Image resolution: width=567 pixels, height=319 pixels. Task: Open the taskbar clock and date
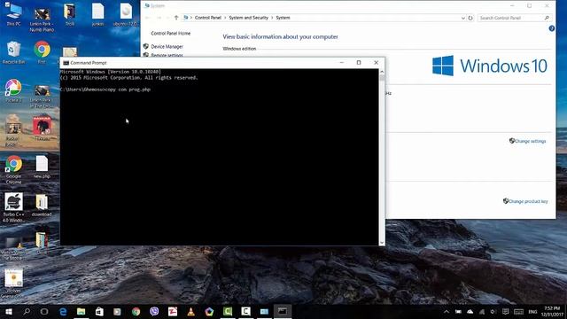point(552,311)
